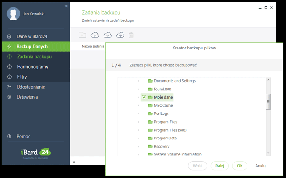Click the iBard24 logo

(36, 153)
